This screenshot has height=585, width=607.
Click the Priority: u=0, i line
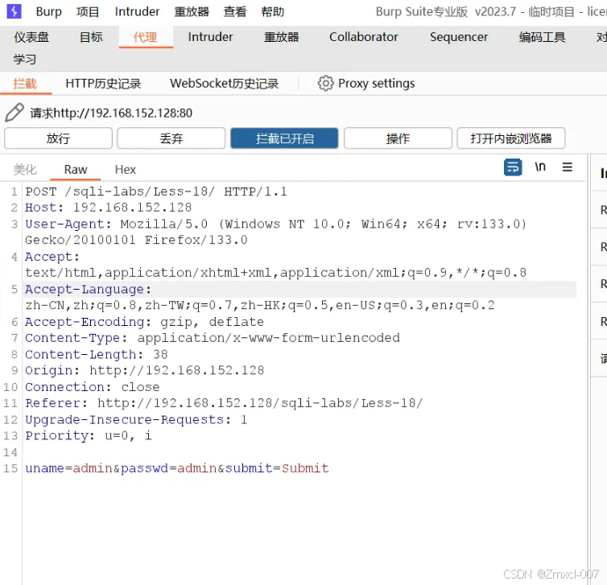[x=89, y=435]
